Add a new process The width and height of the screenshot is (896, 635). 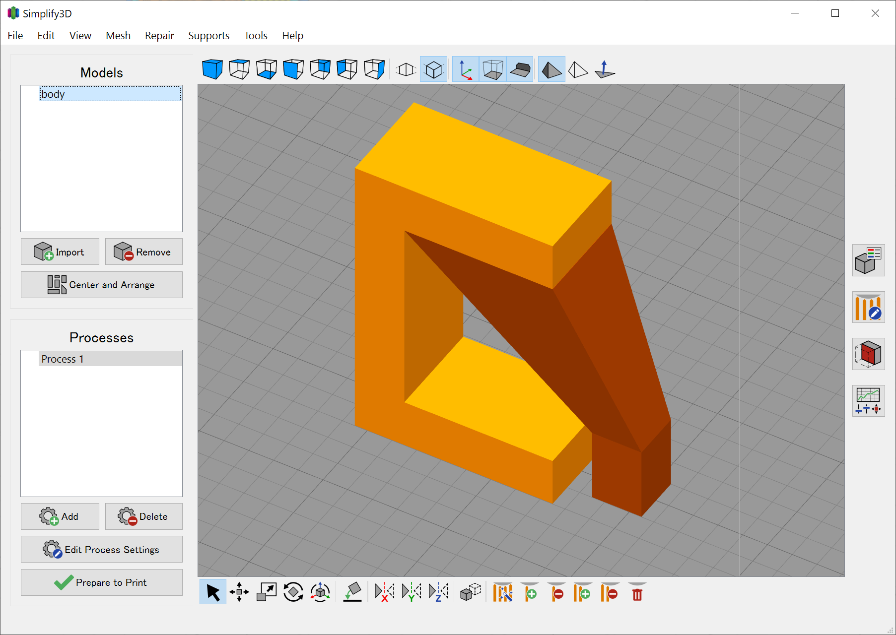[x=60, y=516]
